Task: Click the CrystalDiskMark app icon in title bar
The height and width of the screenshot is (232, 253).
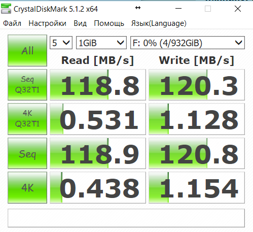Action: 6,9
